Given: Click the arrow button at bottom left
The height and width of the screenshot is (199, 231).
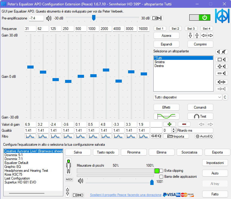Looking at the screenshot, I should coord(78,195).
